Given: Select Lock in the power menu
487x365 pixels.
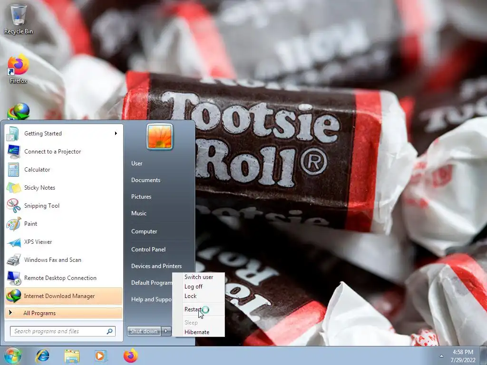Looking at the screenshot, I should coord(199,296).
